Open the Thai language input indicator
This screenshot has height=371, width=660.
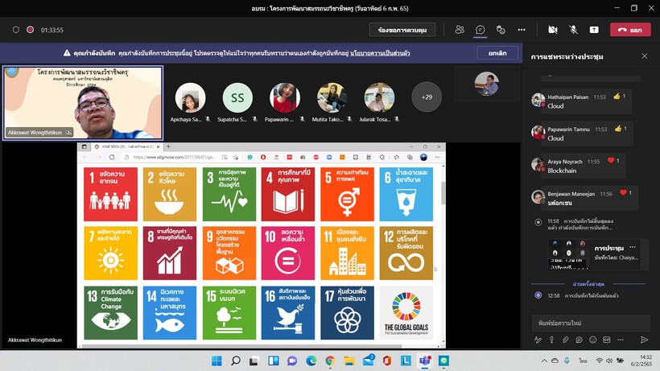583,361
